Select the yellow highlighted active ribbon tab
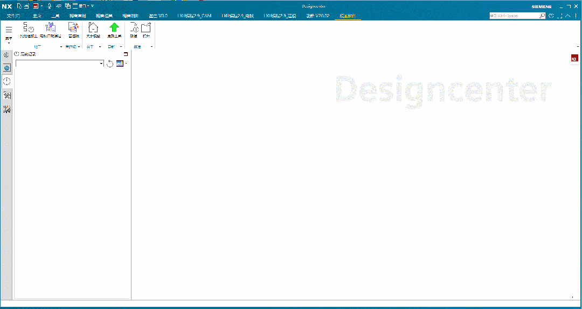The height and width of the screenshot is (309, 582). [348, 16]
